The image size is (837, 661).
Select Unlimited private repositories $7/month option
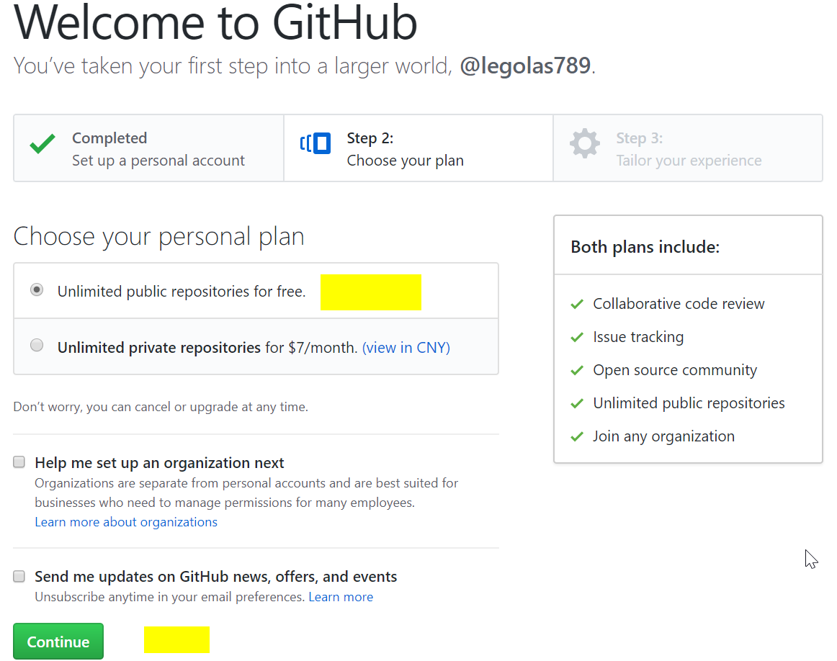(37, 345)
